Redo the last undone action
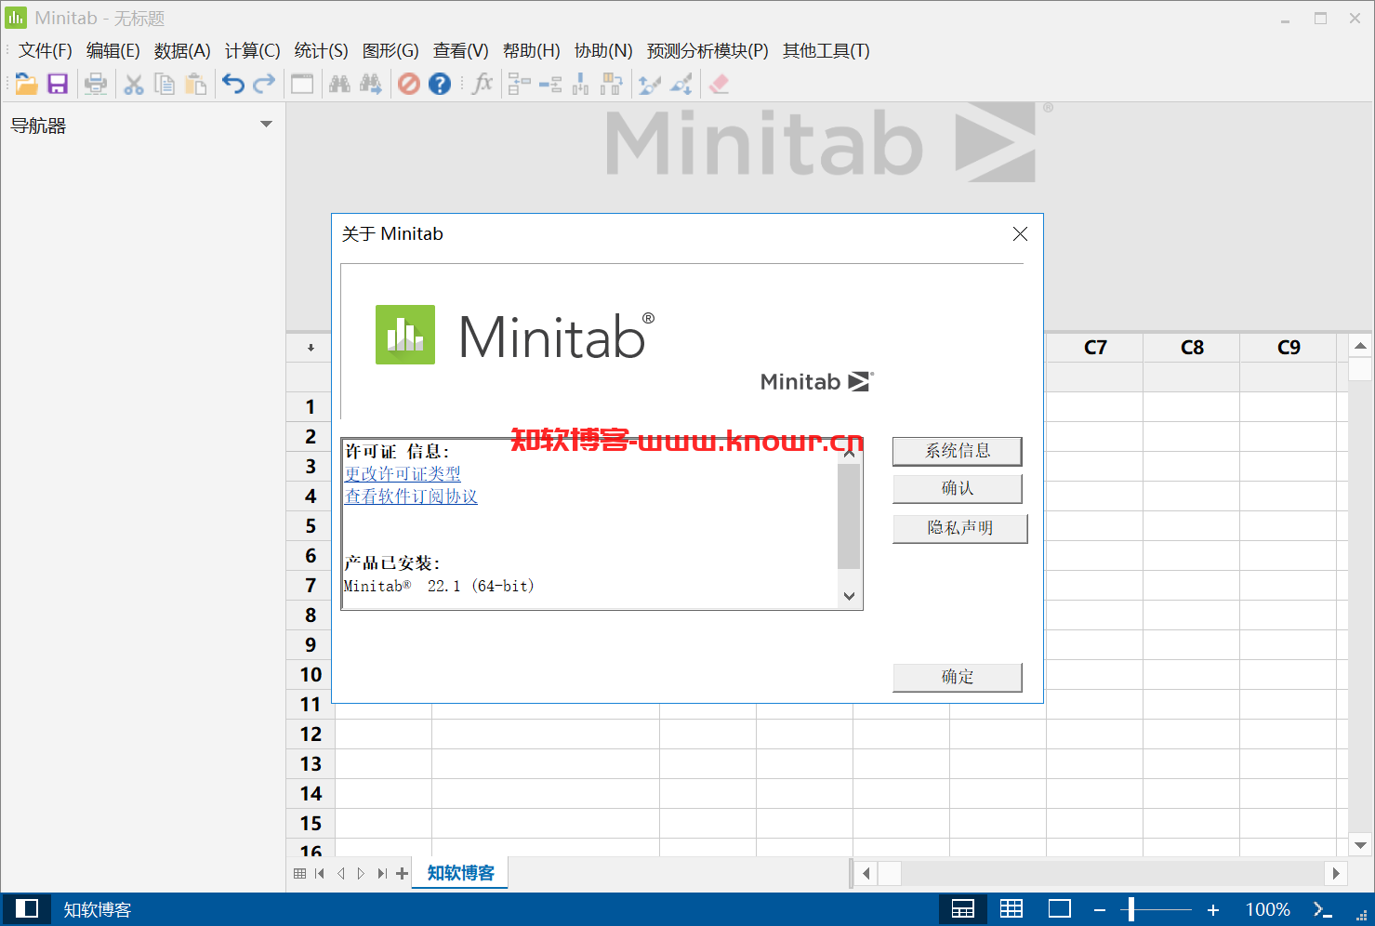1375x926 pixels. click(265, 85)
